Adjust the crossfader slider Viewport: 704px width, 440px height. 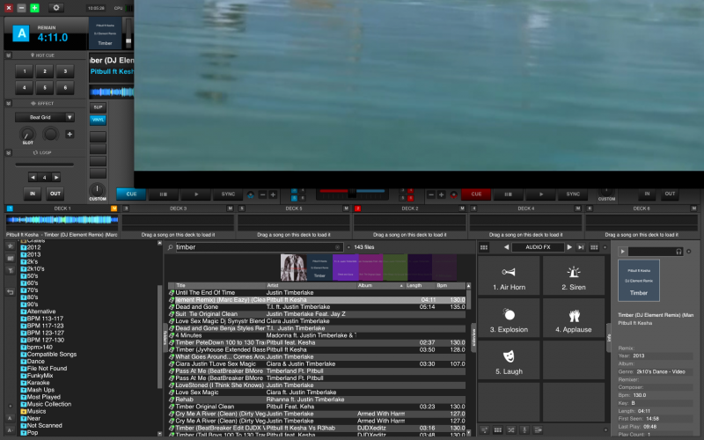pyautogui.click(x=353, y=193)
